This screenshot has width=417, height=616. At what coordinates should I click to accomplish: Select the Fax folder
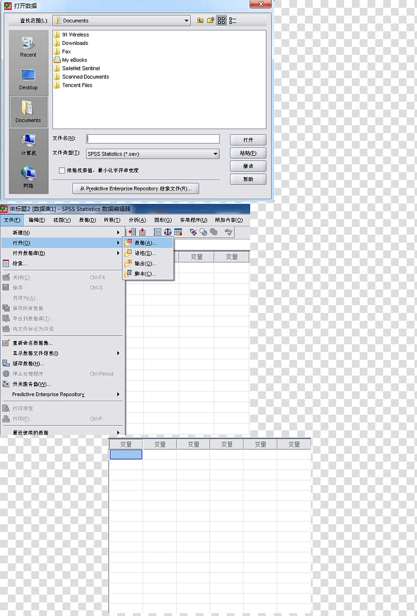coord(63,52)
